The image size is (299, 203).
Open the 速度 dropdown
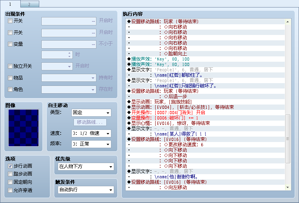(91, 133)
